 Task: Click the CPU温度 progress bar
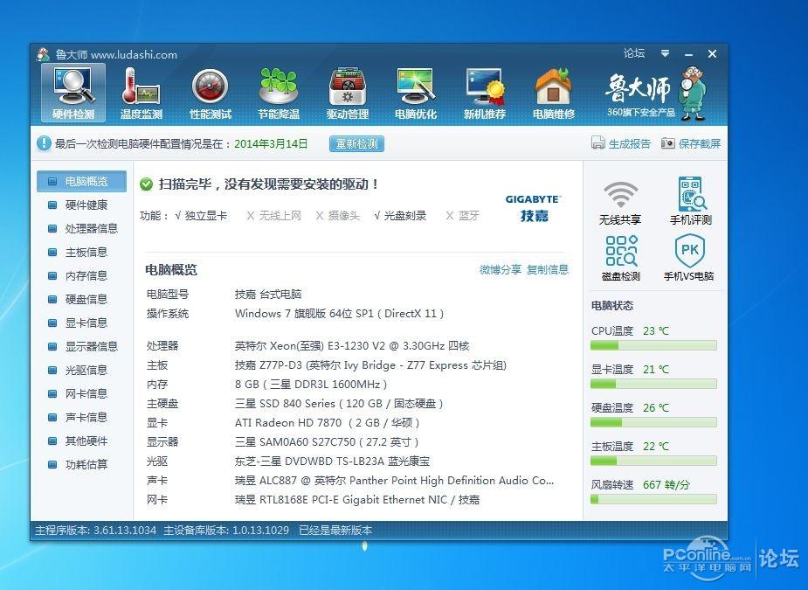[x=653, y=345]
